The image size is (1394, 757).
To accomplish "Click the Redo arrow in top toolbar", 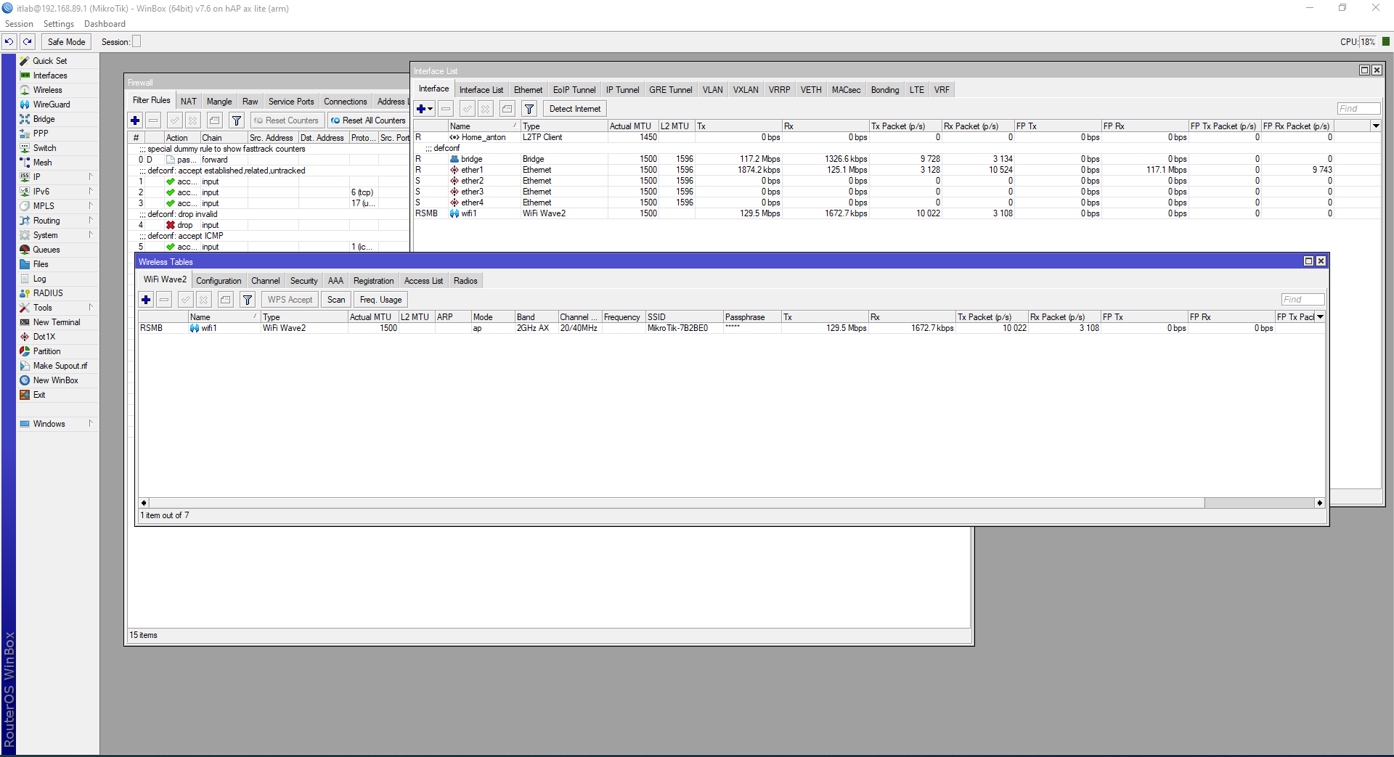I will click(x=28, y=42).
